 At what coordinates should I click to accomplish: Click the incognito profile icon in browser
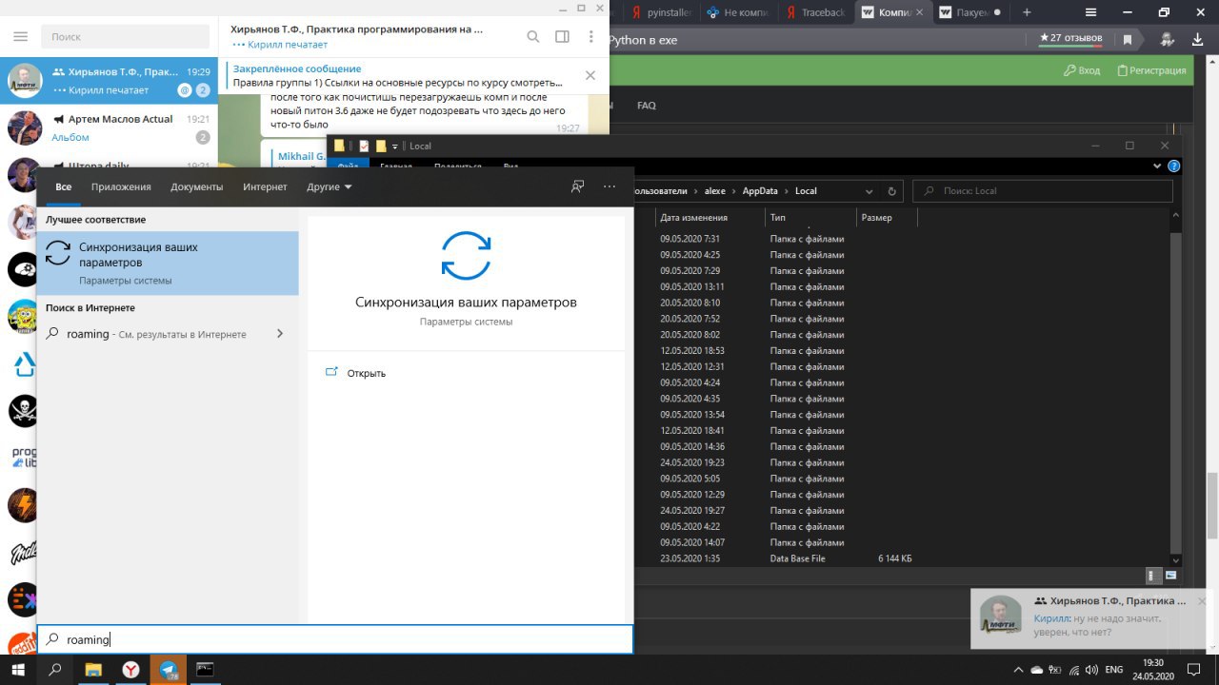pyautogui.click(x=1167, y=39)
